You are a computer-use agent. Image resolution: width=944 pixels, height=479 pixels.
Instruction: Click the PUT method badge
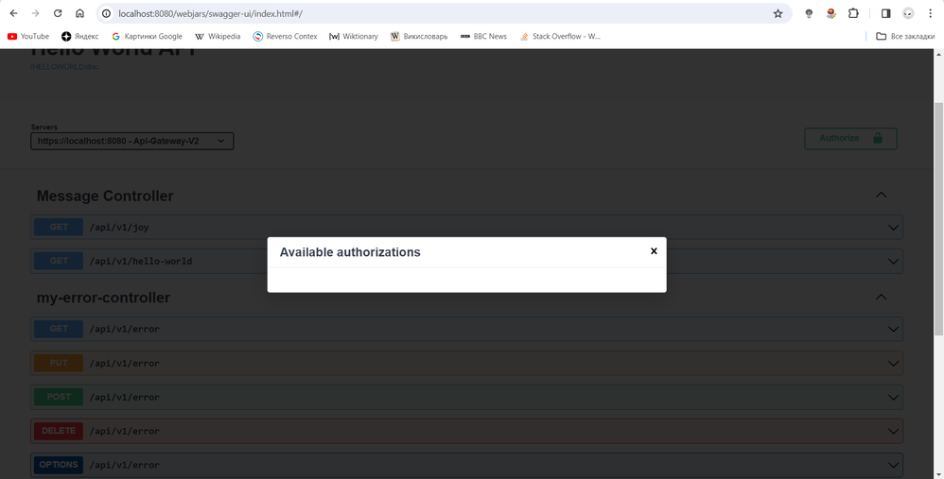(59, 363)
